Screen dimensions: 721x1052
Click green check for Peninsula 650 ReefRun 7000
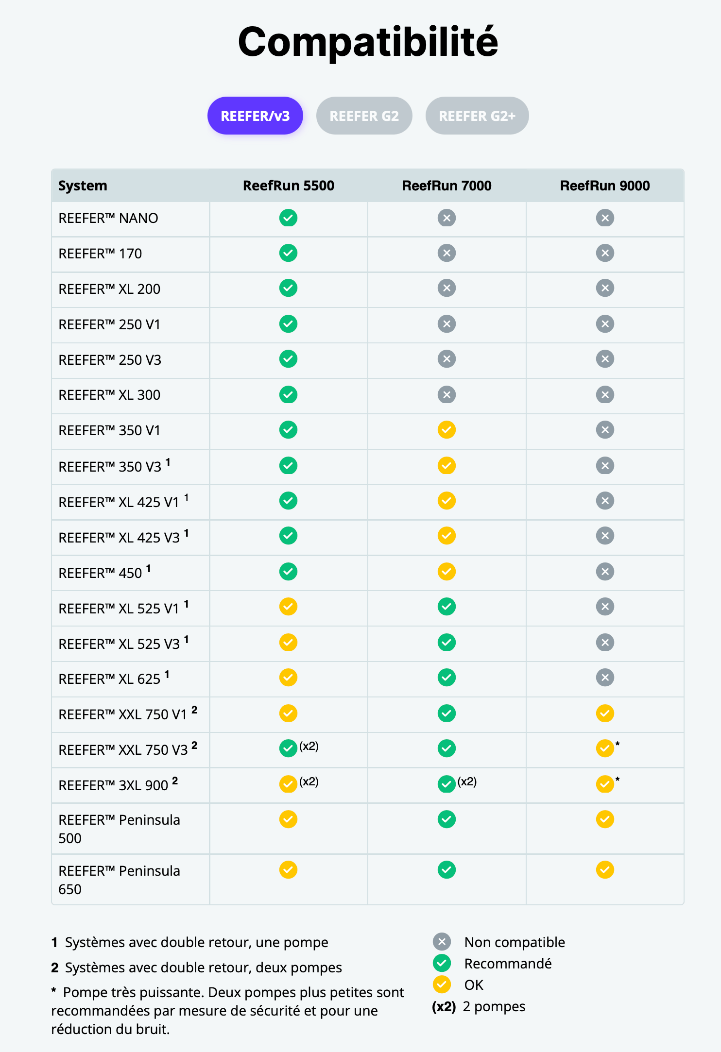[446, 870]
